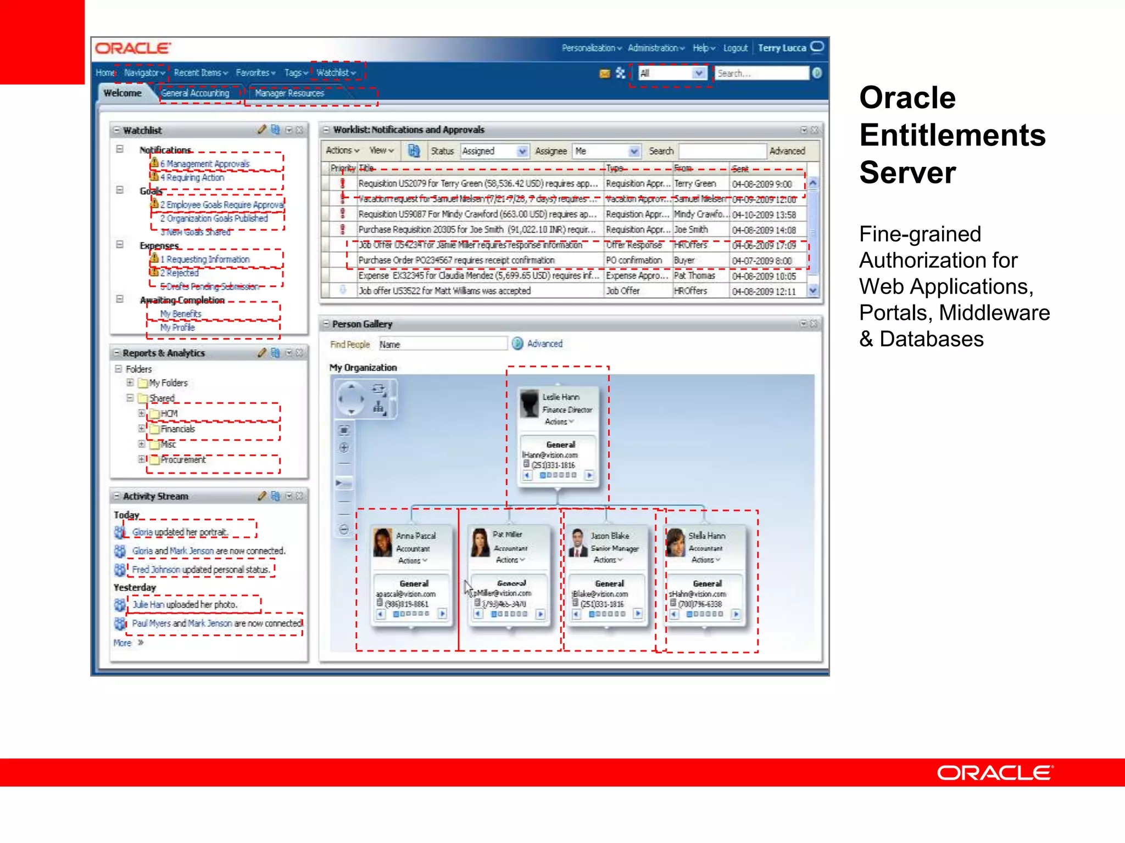Click the Reports & Analytics pencil edit icon
The height and width of the screenshot is (843, 1125).
pos(262,352)
